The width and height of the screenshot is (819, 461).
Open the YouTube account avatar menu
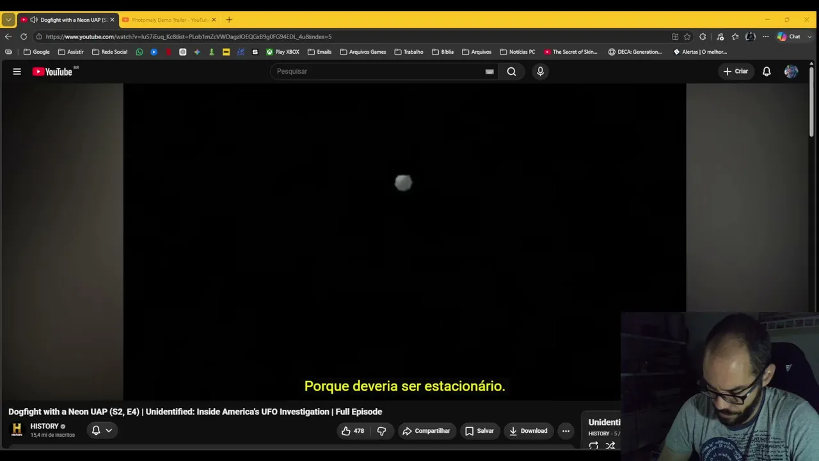pyautogui.click(x=791, y=72)
